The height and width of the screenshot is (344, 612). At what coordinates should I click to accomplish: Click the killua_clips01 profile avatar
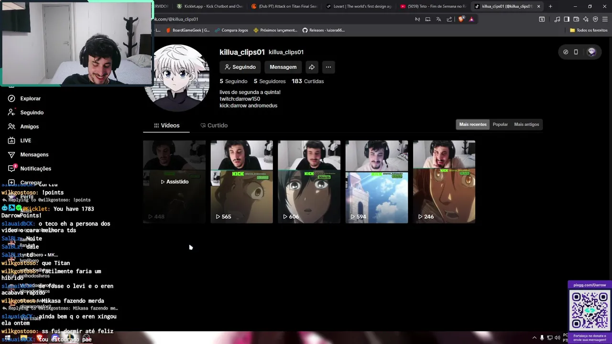177,77
